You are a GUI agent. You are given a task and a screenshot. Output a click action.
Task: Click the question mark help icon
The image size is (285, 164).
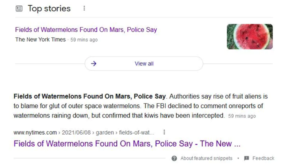pos(174,158)
